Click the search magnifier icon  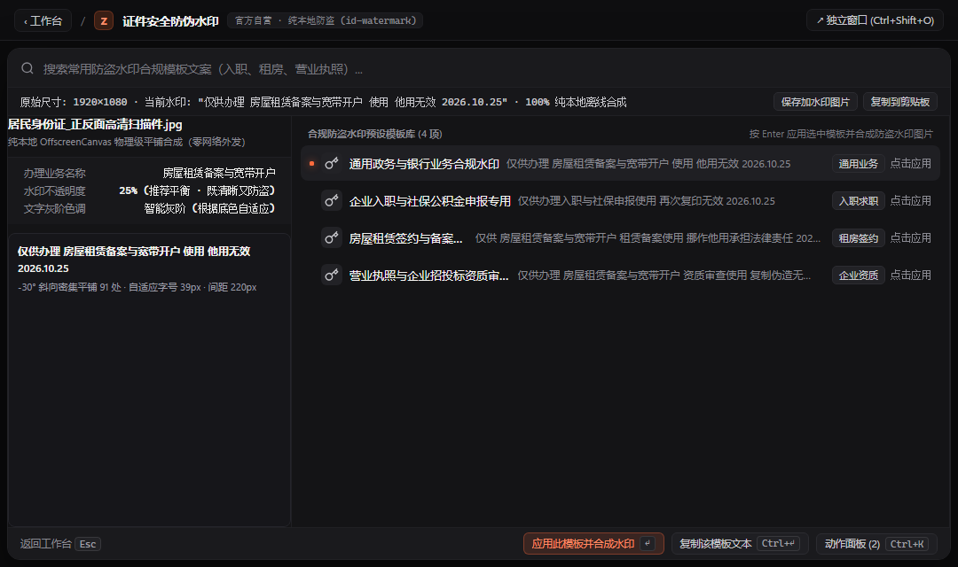27,68
